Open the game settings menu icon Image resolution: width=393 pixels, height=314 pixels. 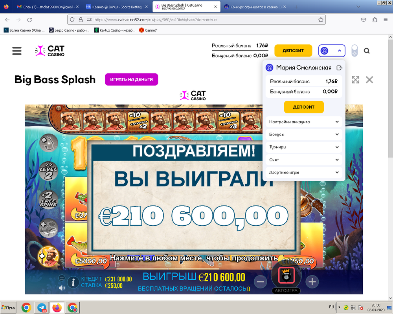62,278
